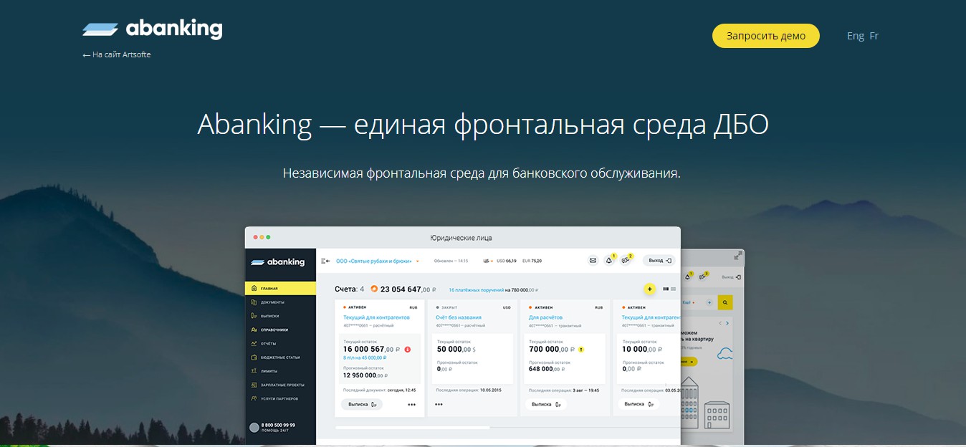Open the ЦБ currency rates dropdown
This screenshot has height=447, width=966.
coord(489,261)
